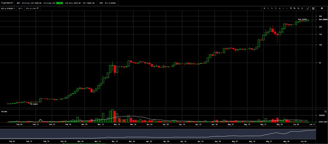Screen dimensions: 328x144
Task: Open the CNY 19445.00 ticker
Action: [89, 3]
